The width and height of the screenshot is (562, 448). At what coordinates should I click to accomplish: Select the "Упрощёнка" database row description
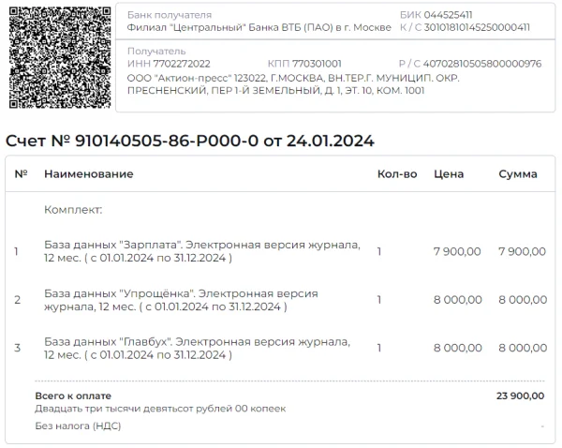(x=181, y=300)
